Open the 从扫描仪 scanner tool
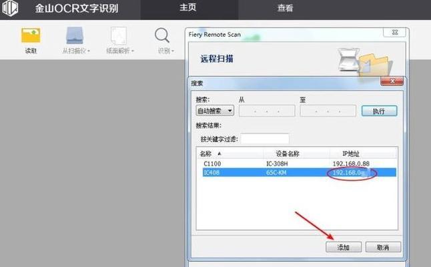Viewport: 431px width, 267px height. [x=75, y=35]
